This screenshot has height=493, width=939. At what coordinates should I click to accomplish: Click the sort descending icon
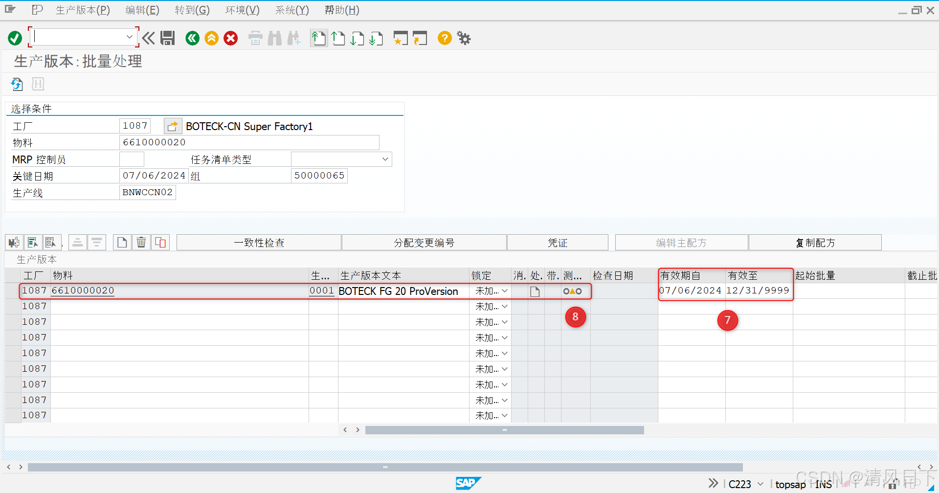pyautogui.click(x=96, y=242)
